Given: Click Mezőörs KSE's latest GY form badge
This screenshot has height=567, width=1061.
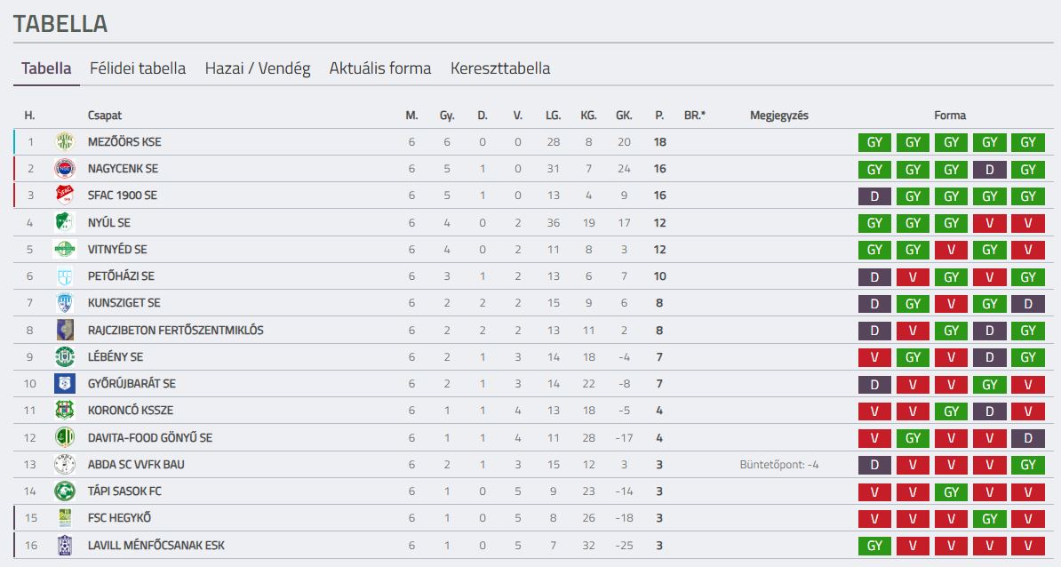Looking at the screenshot, I should (x=1028, y=142).
